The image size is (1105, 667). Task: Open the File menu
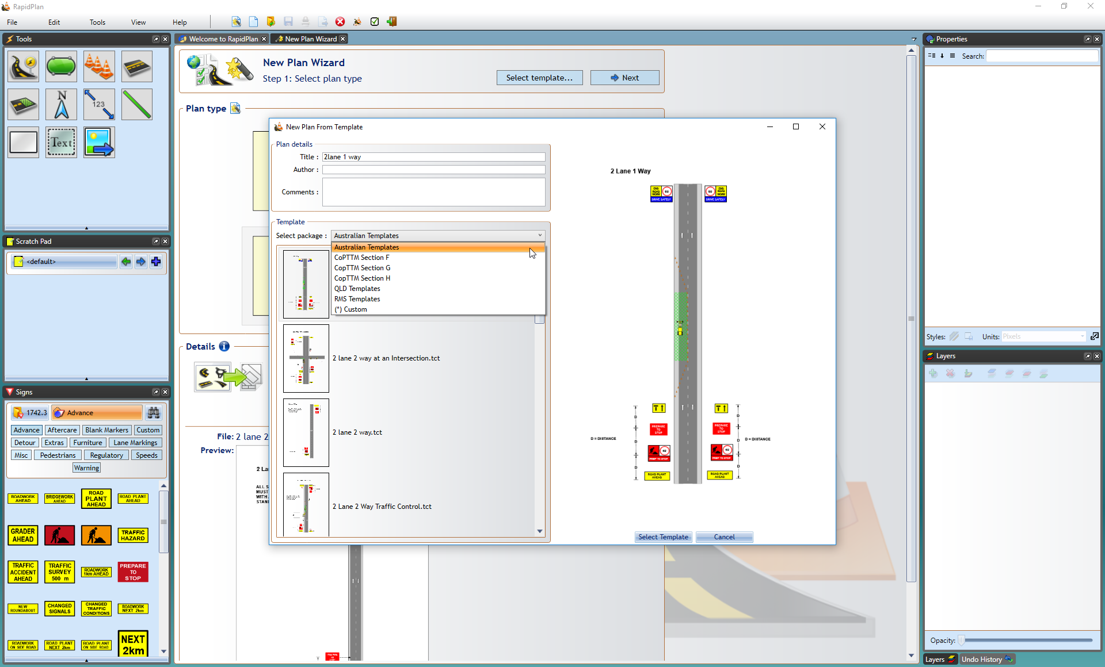pos(12,22)
